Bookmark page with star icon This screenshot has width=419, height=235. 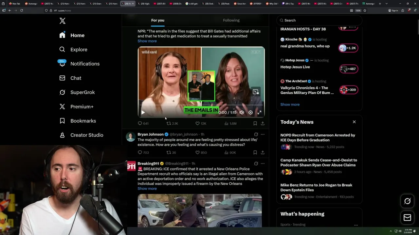tap(365, 10)
